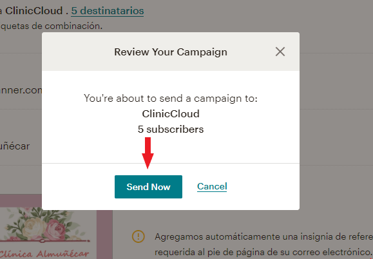This screenshot has width=373, height=259.
Task: Click the ClinicCloud audience name in dialog
Action: point(171,113)
